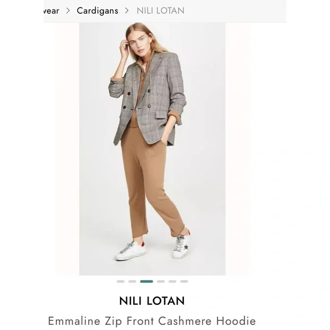Select the gray NILI LOTAN breadcrumb

coord(160,11)
